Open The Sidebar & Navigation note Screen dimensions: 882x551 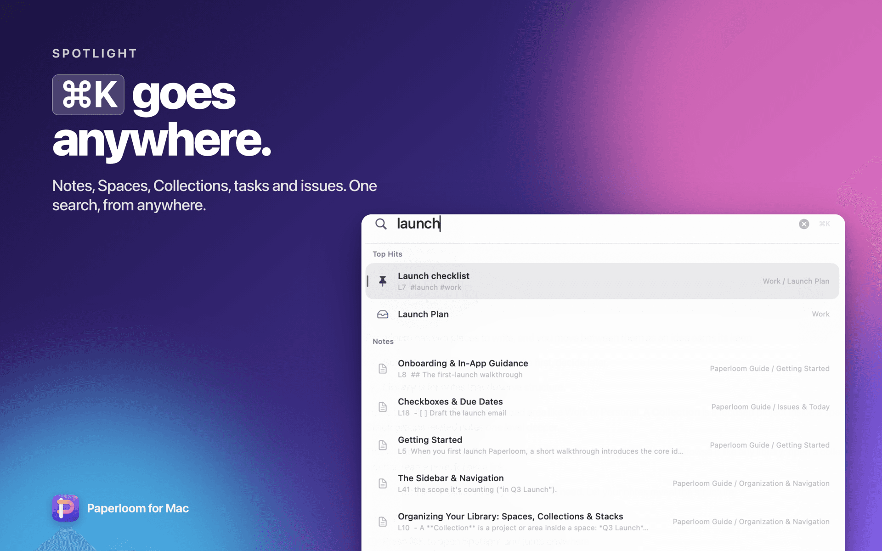coord(602,484)
